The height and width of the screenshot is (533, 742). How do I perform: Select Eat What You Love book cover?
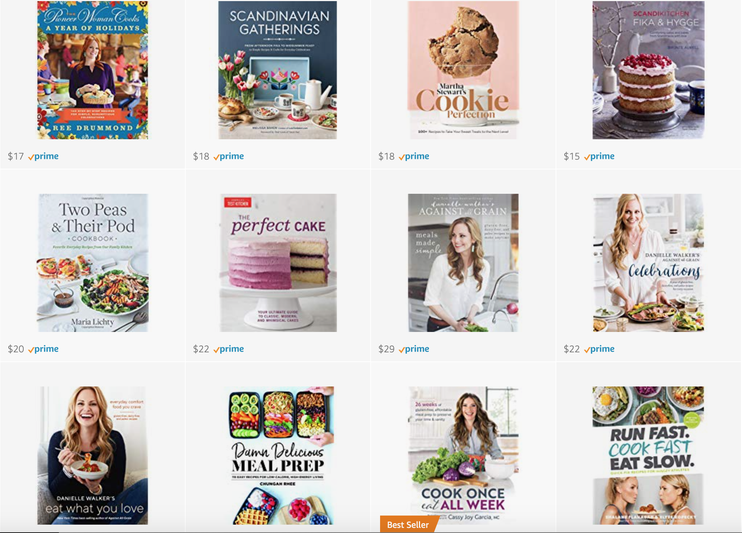[x=93, y=455]
